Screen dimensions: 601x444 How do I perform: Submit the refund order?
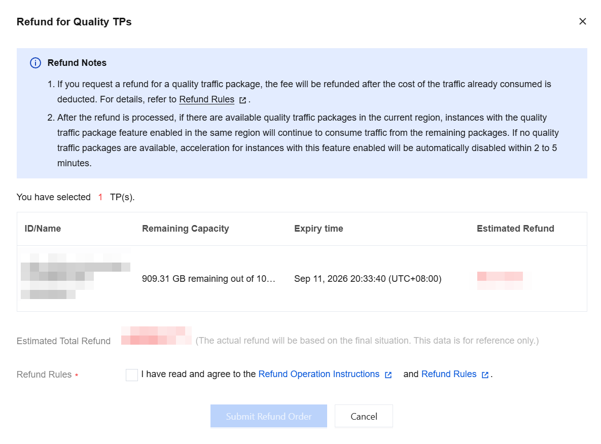tap(268, 416)
